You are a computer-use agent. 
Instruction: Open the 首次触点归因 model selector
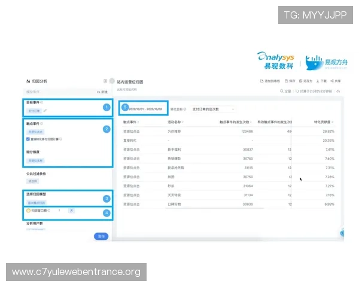tap(36, 203)
